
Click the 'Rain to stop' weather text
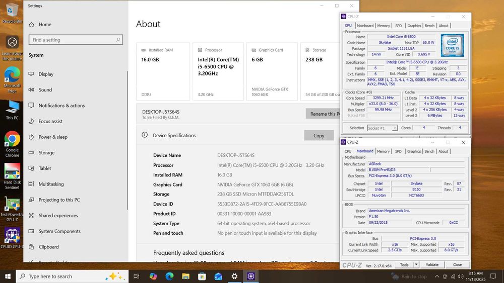414,276
